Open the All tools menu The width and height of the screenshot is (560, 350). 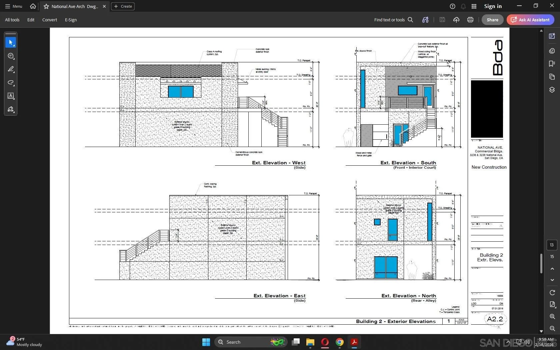pos(12,20)
